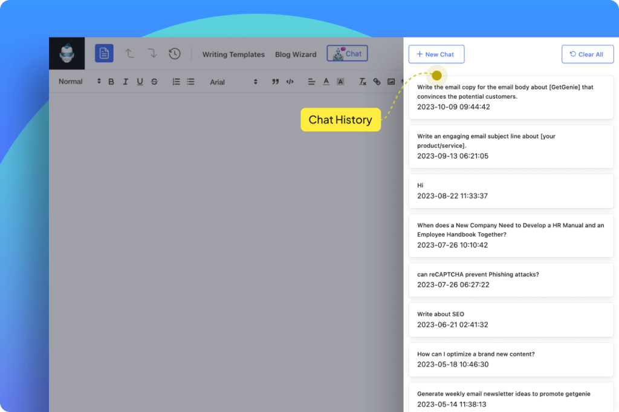Open the weekly email newsletter ideas chat

(511, 397)
